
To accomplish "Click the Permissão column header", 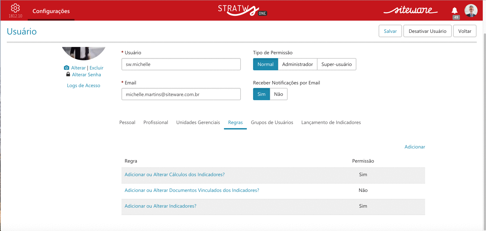I will [363, 161].
